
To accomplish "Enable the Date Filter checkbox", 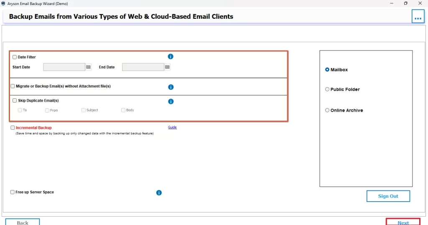I will pos(15,57).
